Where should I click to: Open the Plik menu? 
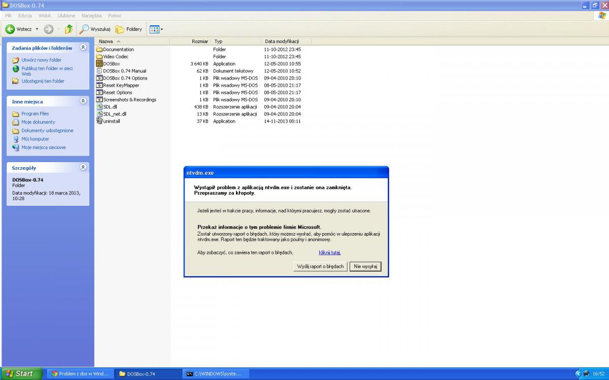point(8,16)
